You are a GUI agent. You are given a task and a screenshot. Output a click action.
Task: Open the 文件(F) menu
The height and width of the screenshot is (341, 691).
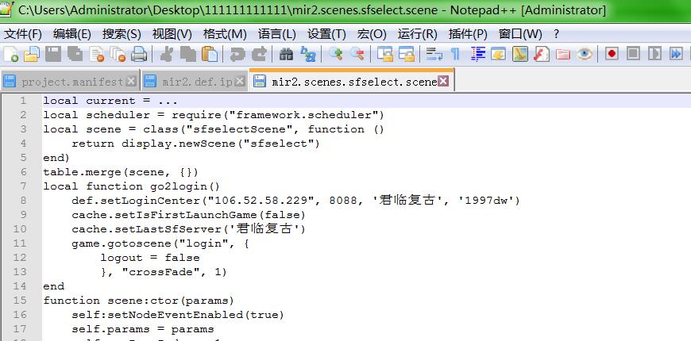point(23,34)
